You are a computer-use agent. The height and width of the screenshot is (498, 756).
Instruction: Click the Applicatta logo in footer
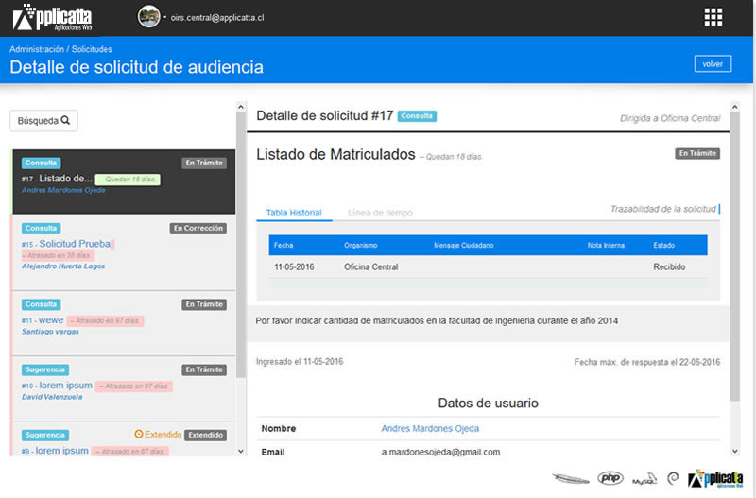tap(715, 479)
